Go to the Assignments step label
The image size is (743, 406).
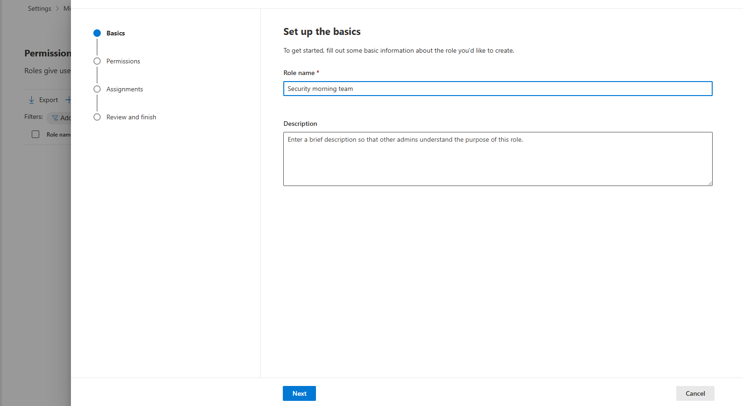[125, 89]
